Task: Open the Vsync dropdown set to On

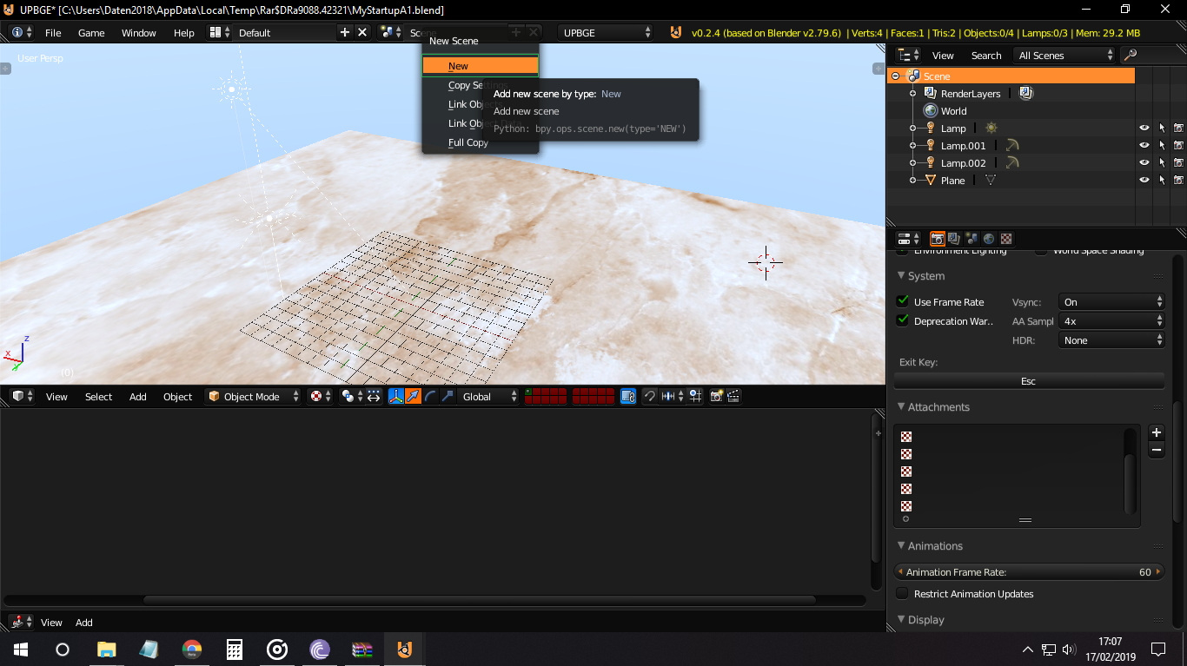Action: click(x=1111, y=301)
